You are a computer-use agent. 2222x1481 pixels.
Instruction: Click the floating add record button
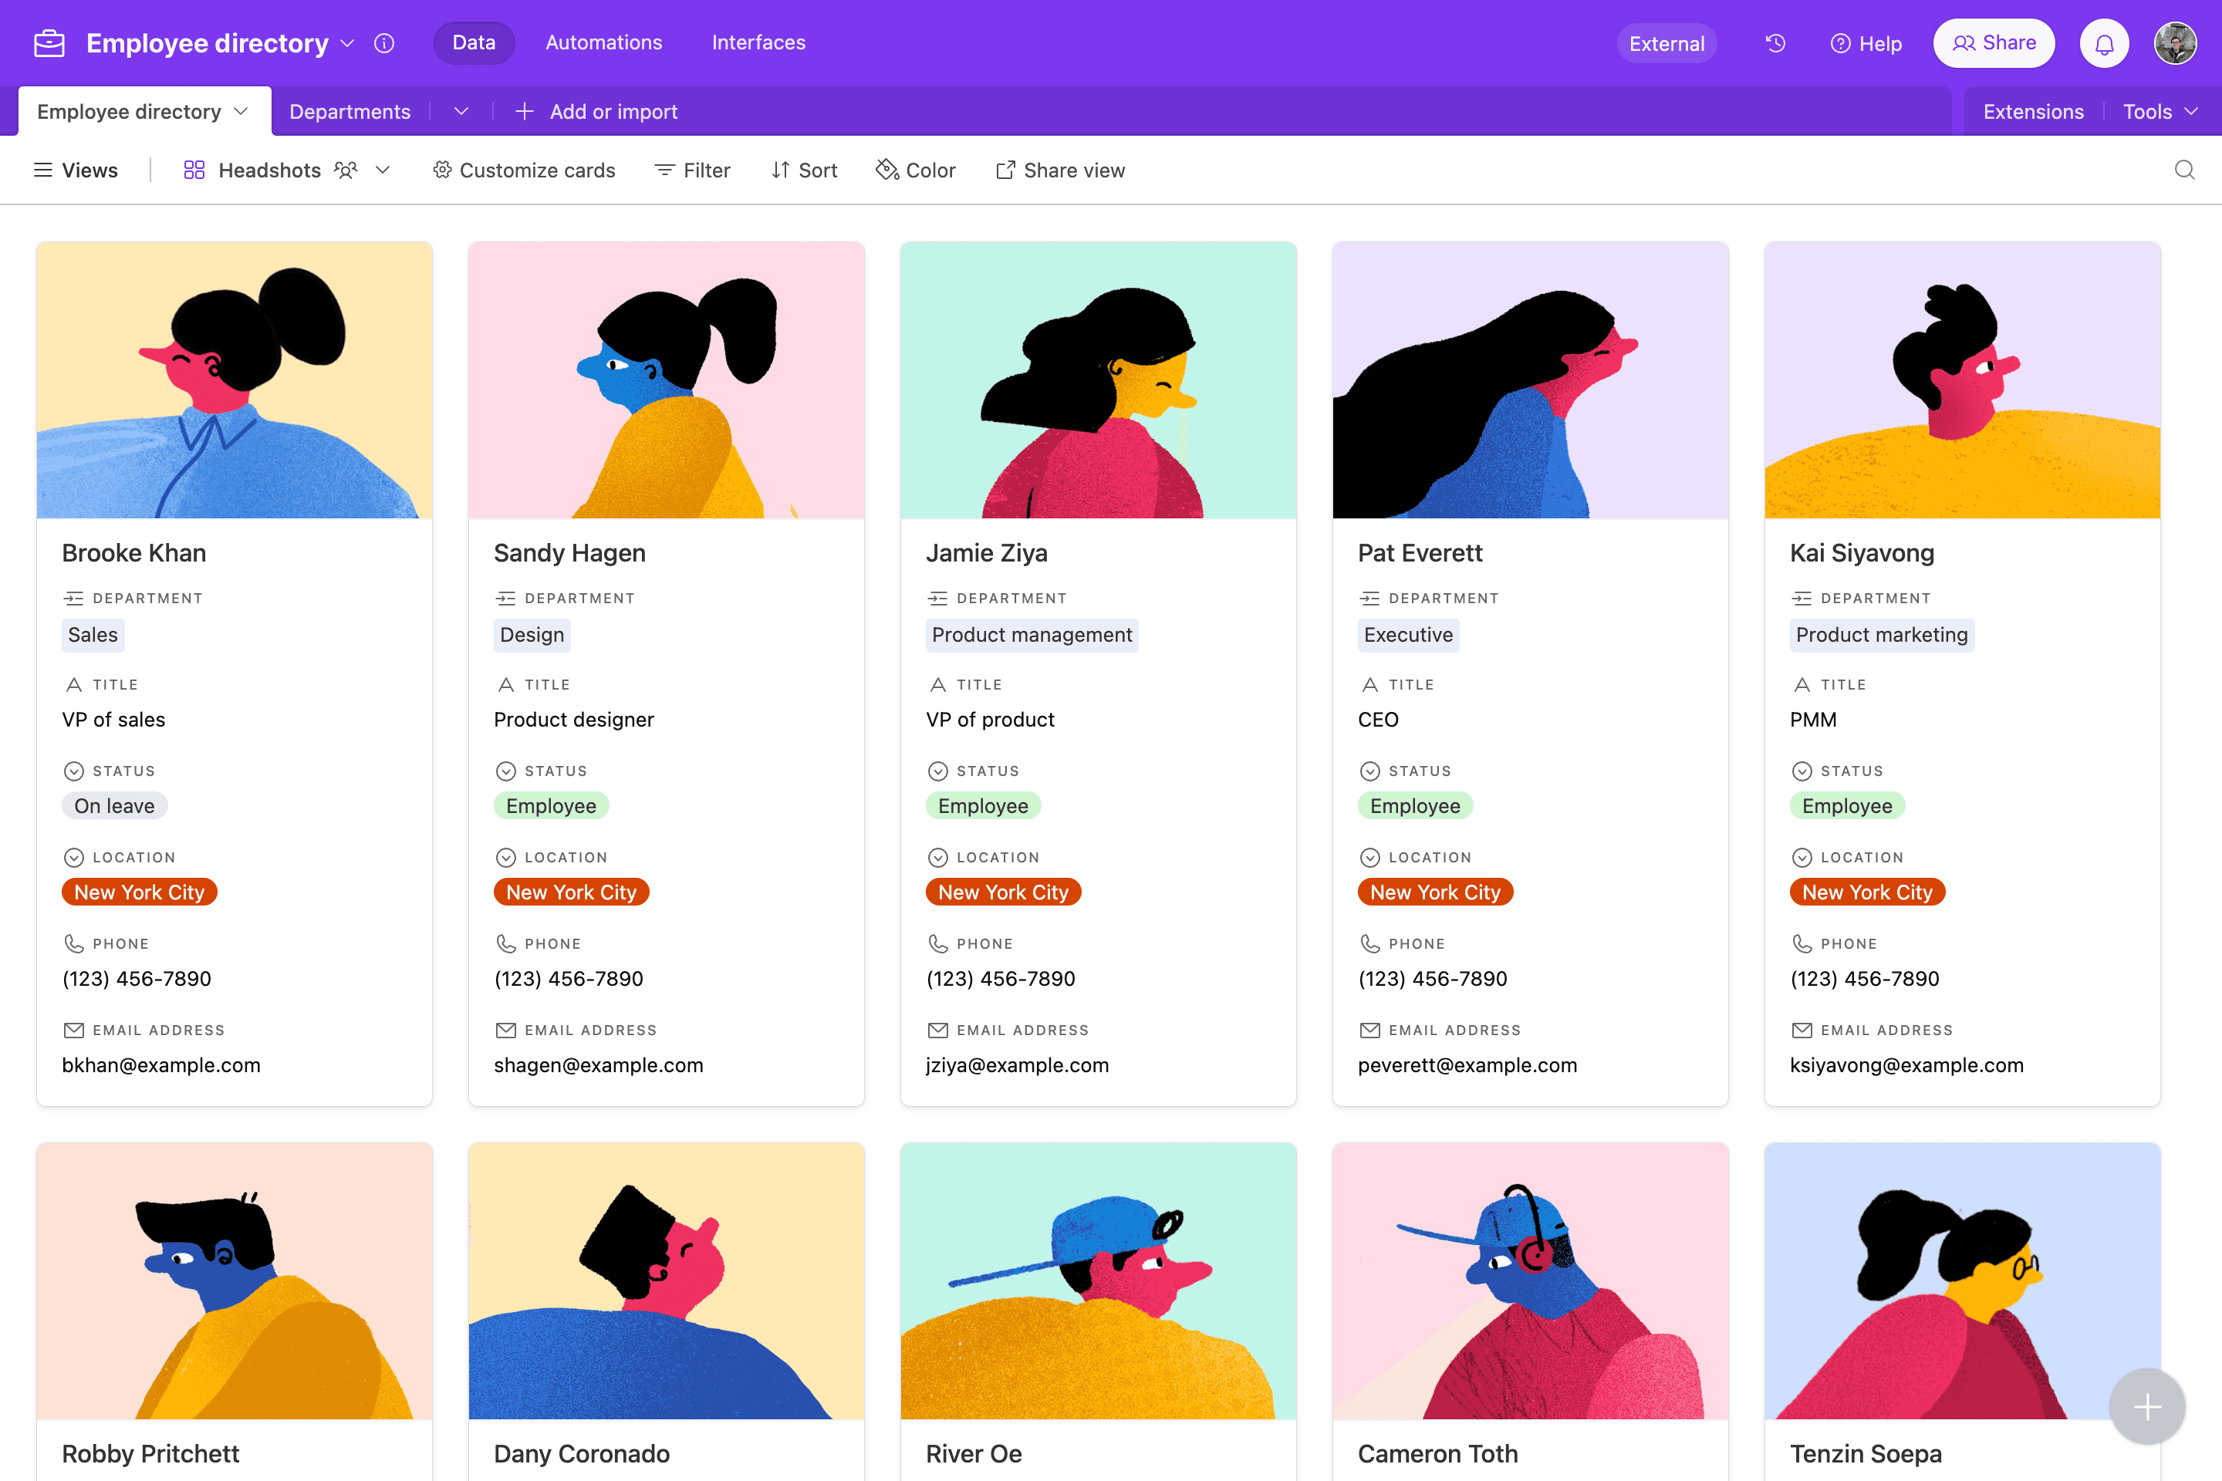[2146, 1406]
